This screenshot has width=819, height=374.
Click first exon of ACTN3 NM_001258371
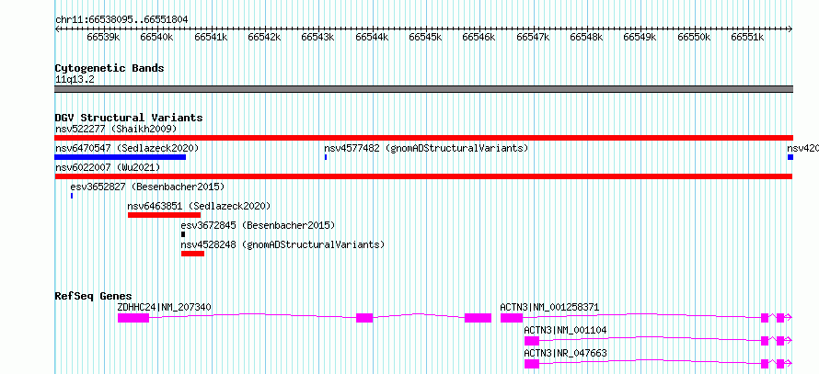coord(512,318)
